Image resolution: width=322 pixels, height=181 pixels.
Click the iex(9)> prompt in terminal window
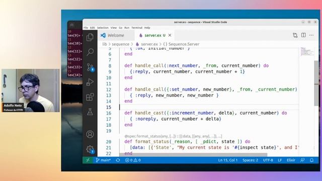click(74, 36)
